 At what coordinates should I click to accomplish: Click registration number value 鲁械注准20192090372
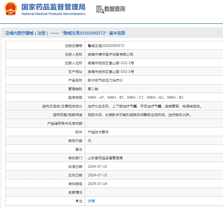point(106,46)
